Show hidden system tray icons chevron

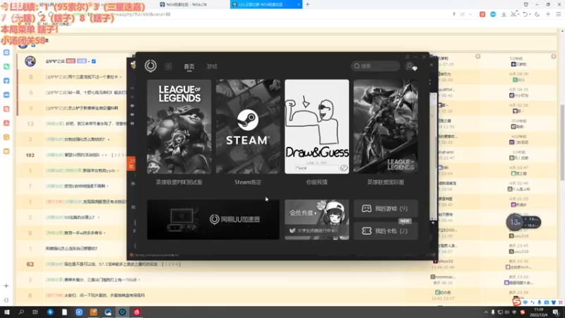coord(486,312)
